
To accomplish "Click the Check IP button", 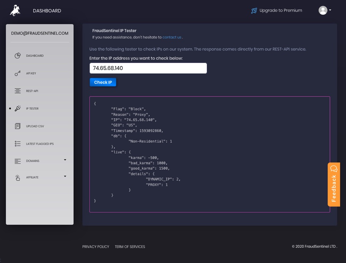I will pyautogui.click(x=103, y=82).
